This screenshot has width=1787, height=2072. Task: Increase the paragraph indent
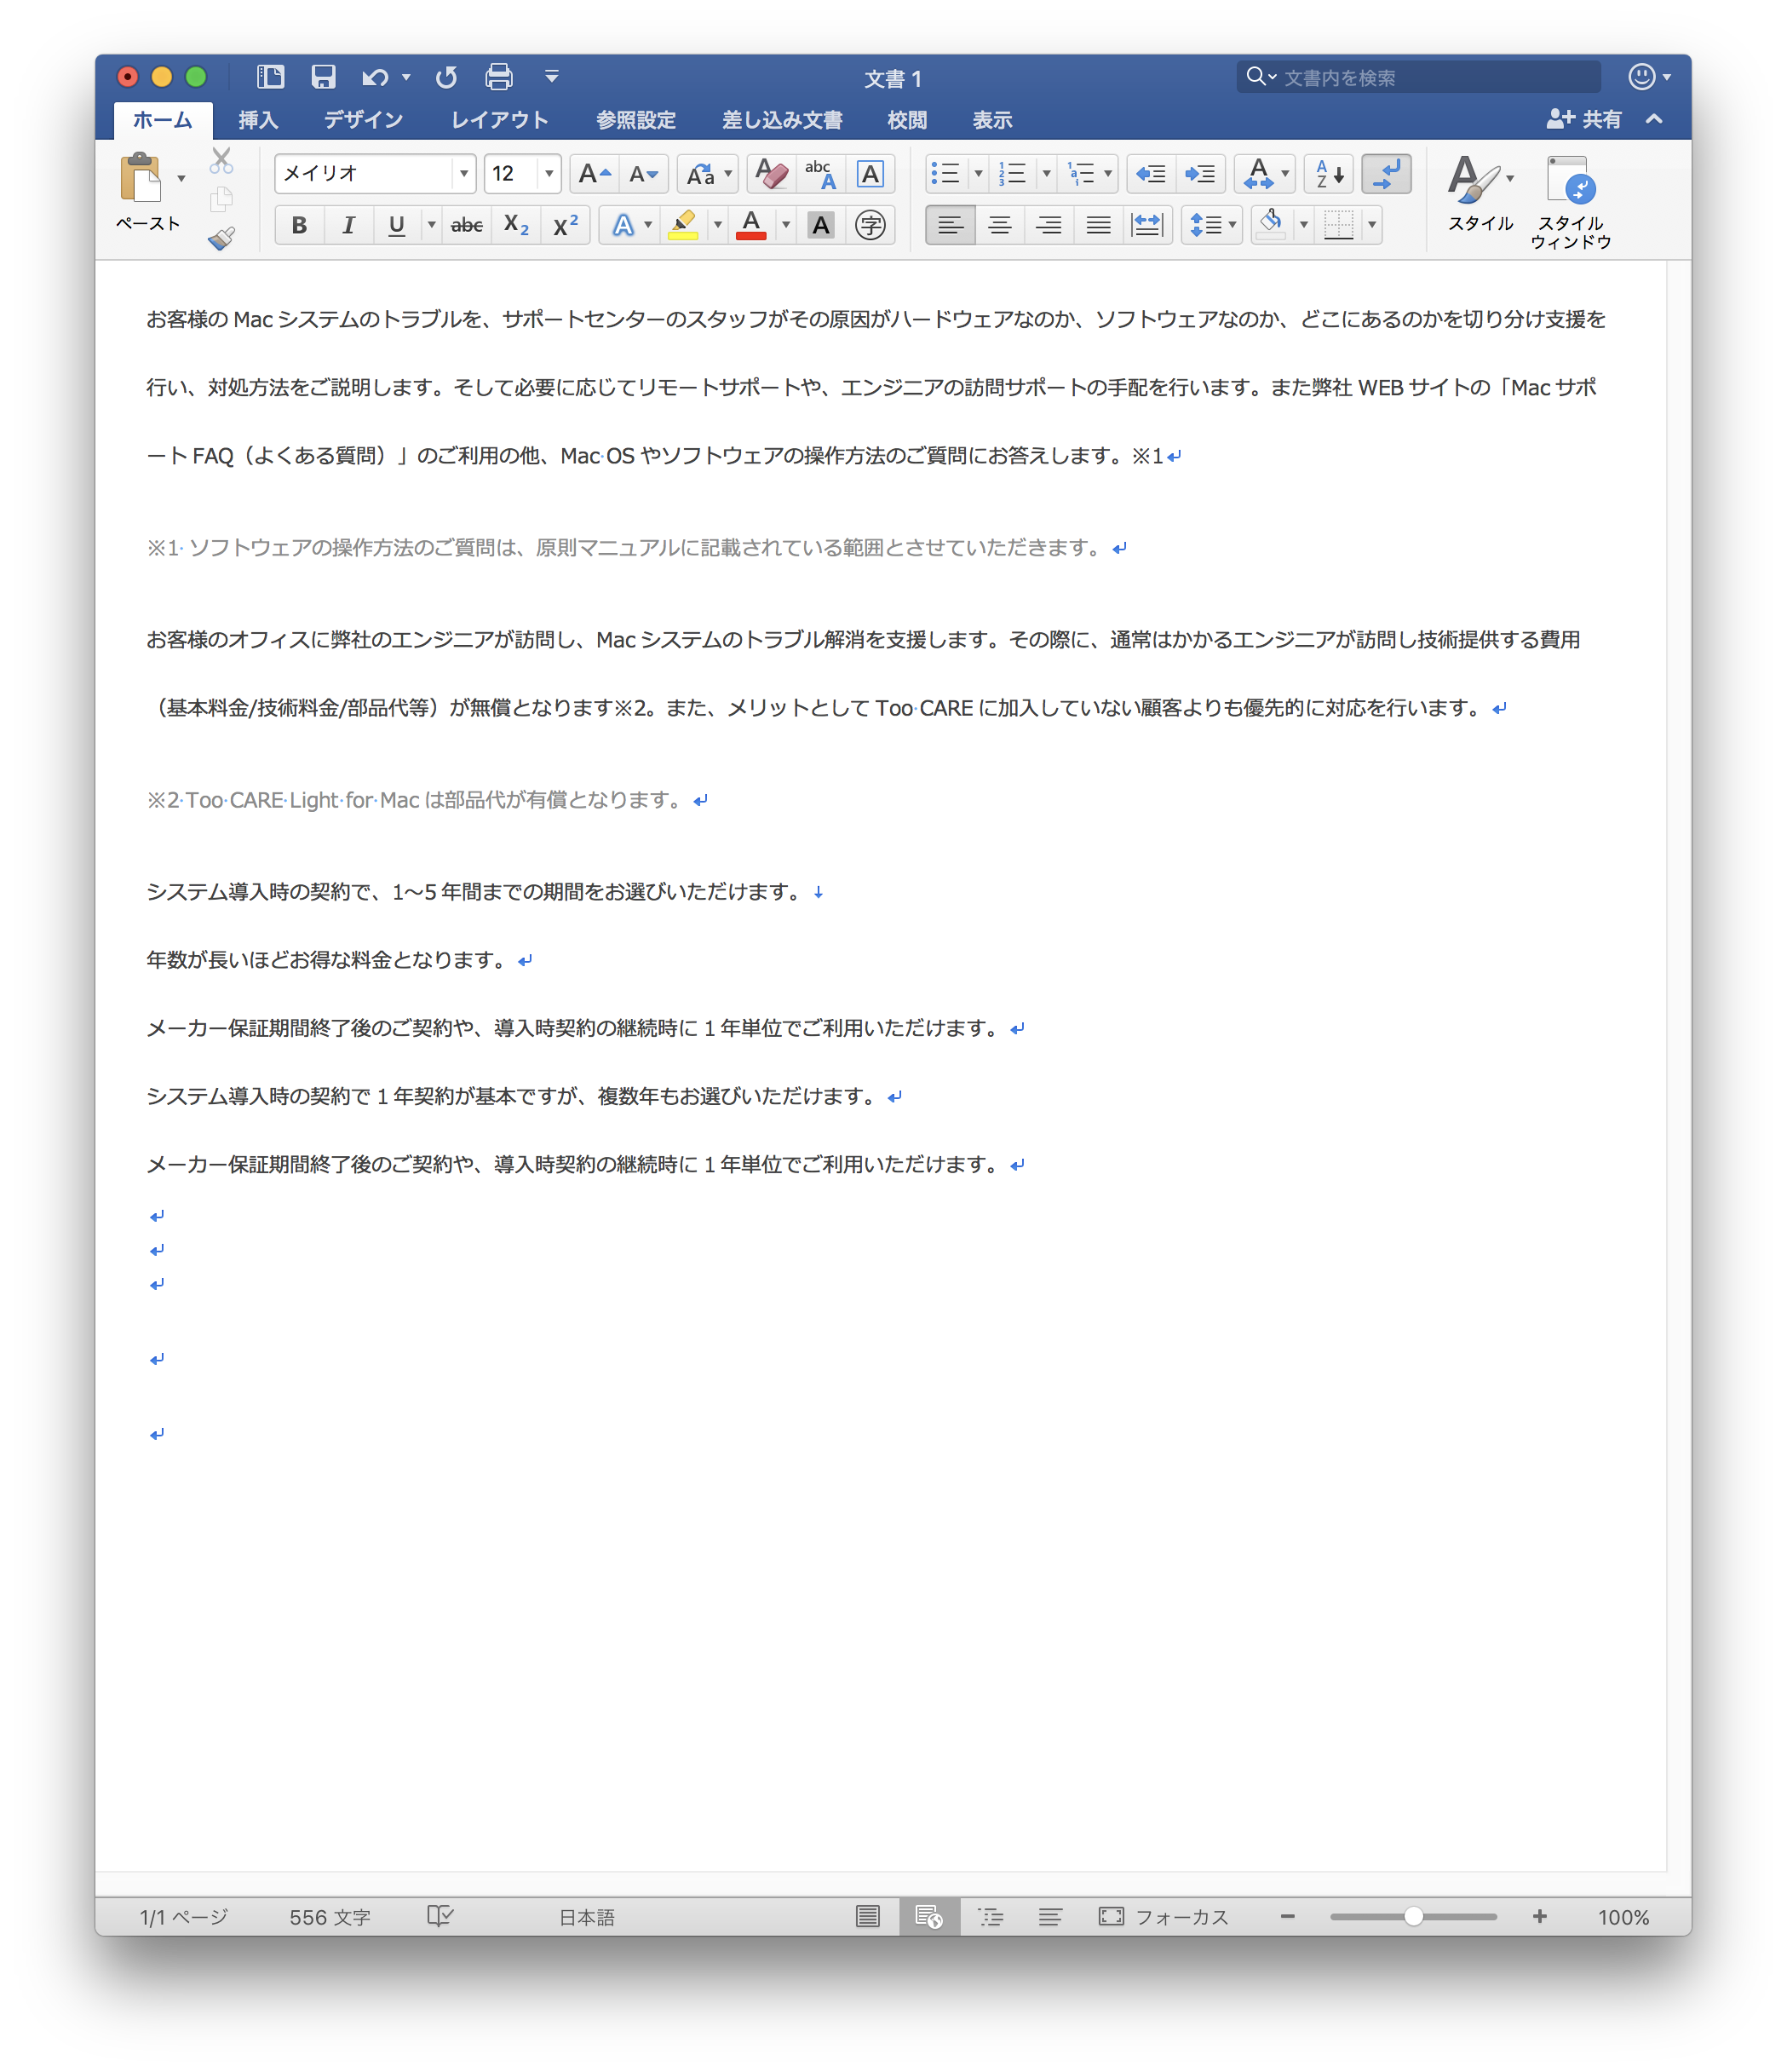coord(1200,174)
